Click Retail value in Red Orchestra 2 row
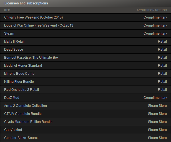The image size is (171, 142). pyautogui.click(x=162, y=90)
